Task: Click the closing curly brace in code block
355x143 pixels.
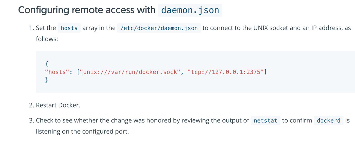Action: click(x=46, y=80)
